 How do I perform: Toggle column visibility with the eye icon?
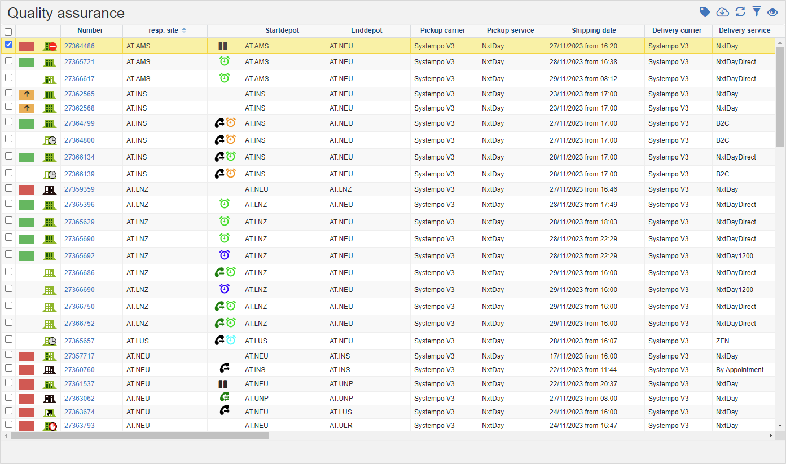point(772,12)
